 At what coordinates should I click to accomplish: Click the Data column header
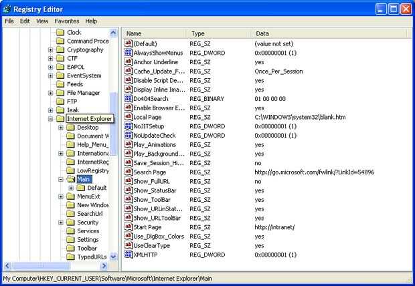pos(330,33)
